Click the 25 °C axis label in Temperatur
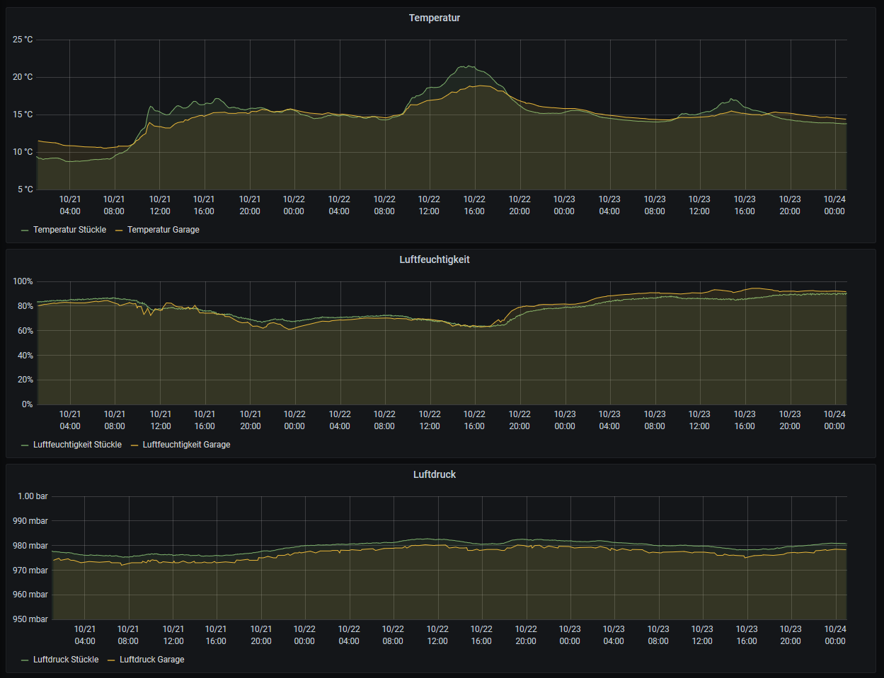Image resolution: width=884 pixels, height=678 pixels. 23,40
